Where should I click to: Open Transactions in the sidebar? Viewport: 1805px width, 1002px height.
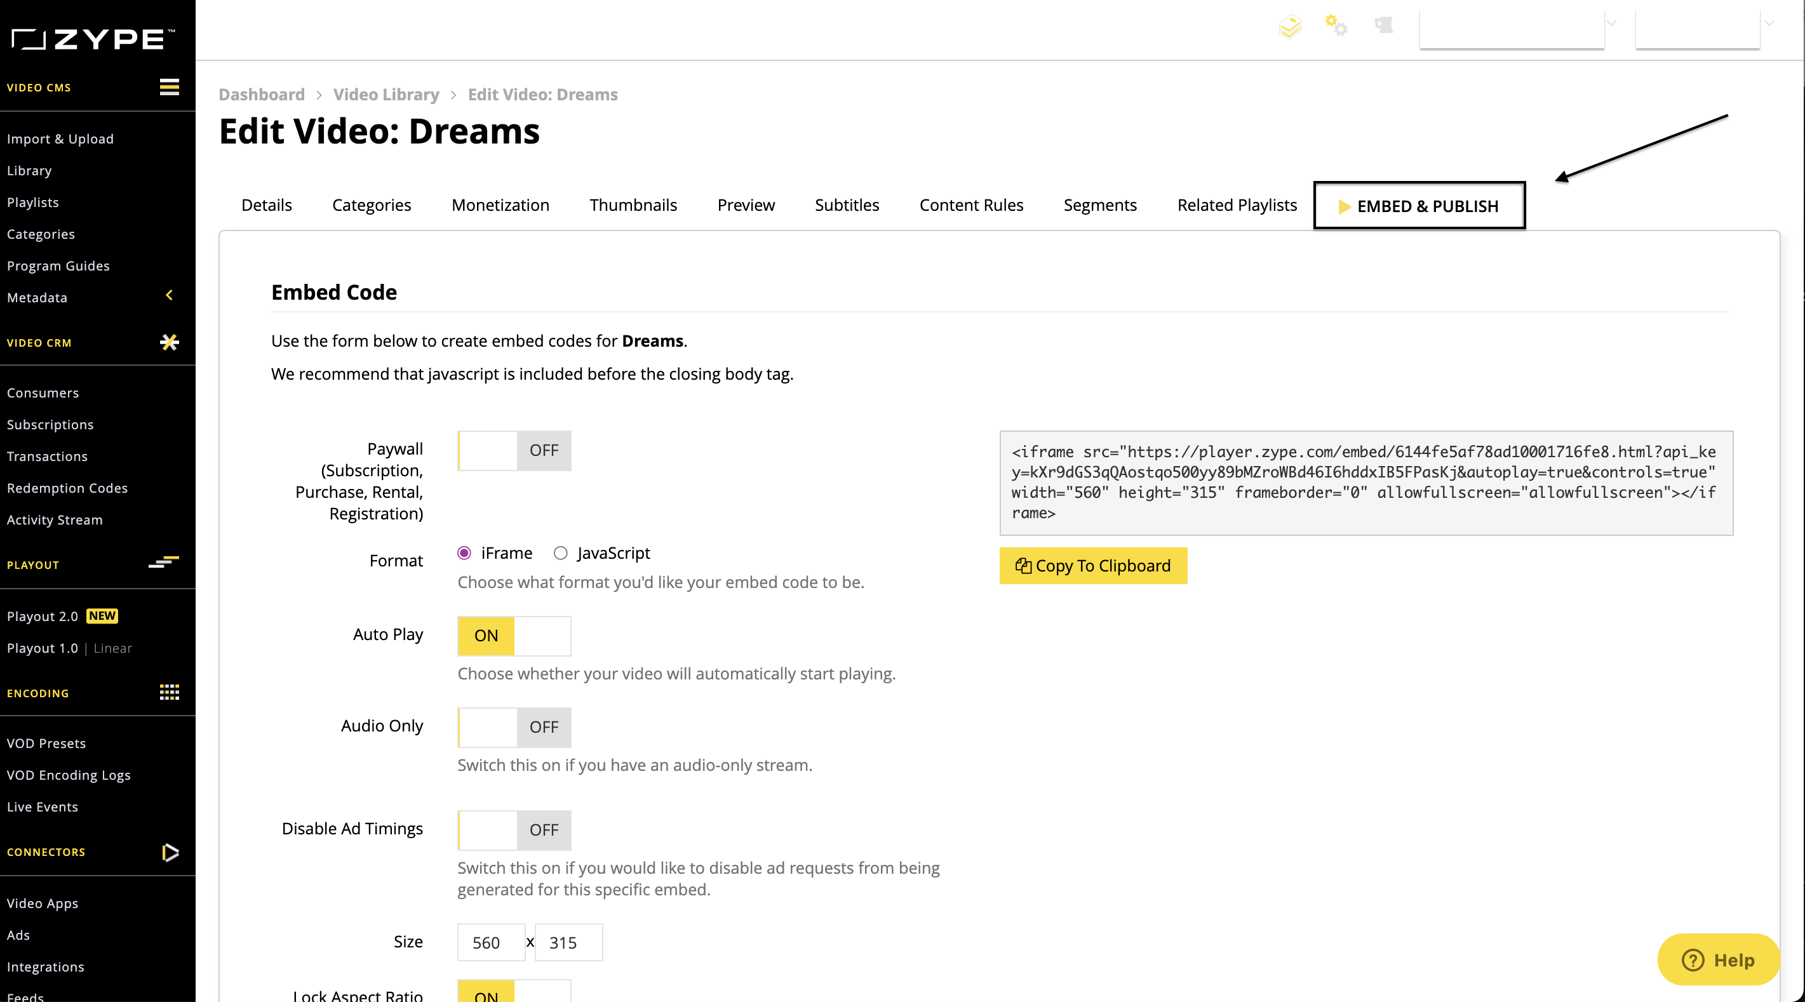tap(47, 456)
